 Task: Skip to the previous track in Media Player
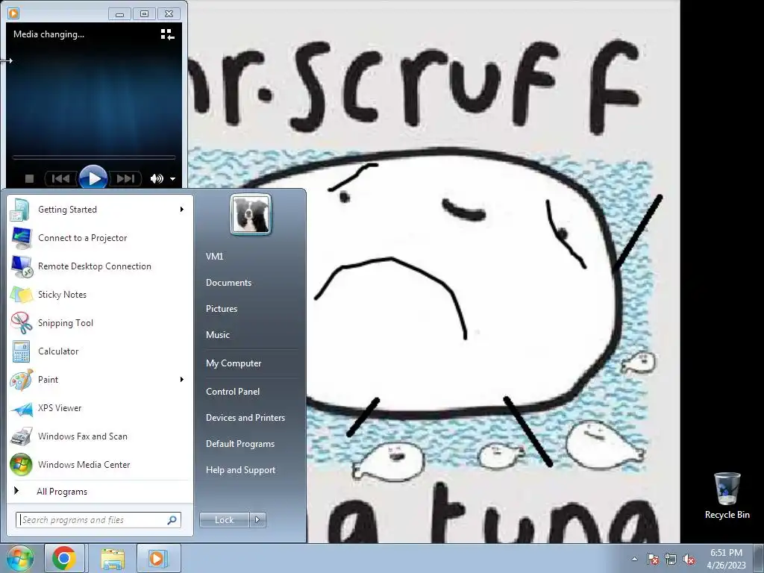(x=60, y=179)
